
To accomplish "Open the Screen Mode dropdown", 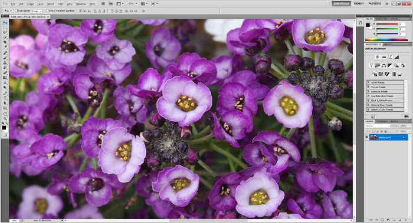I will point(155,4).
